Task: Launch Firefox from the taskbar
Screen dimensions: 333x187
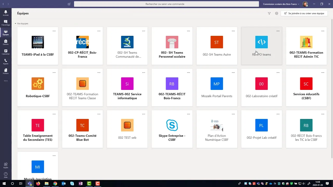Action: (x=38, y=184)
